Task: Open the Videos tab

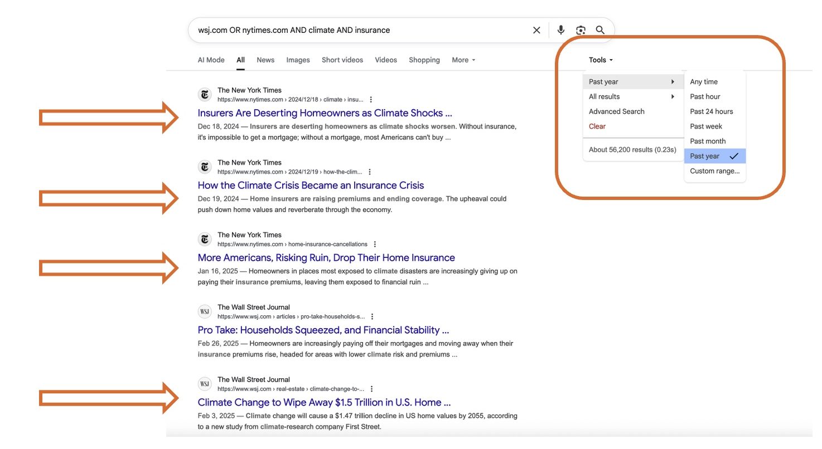Action: coord(386,60)
